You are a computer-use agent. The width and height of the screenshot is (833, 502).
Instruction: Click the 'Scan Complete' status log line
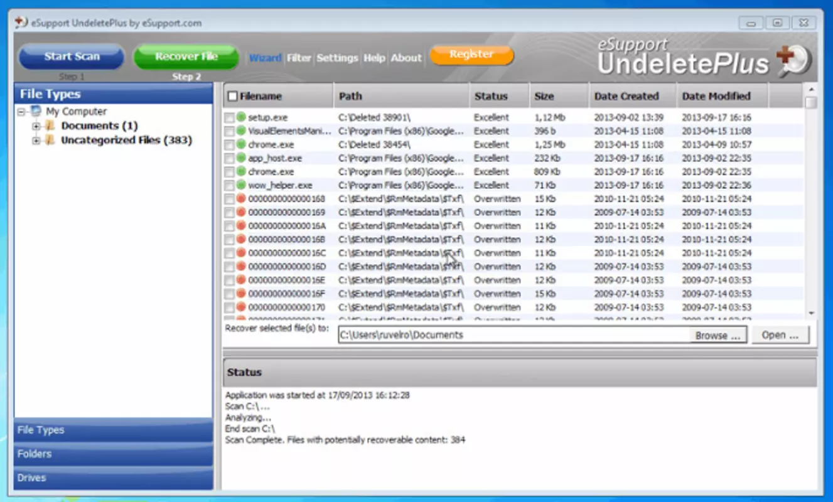pos(345,441)
